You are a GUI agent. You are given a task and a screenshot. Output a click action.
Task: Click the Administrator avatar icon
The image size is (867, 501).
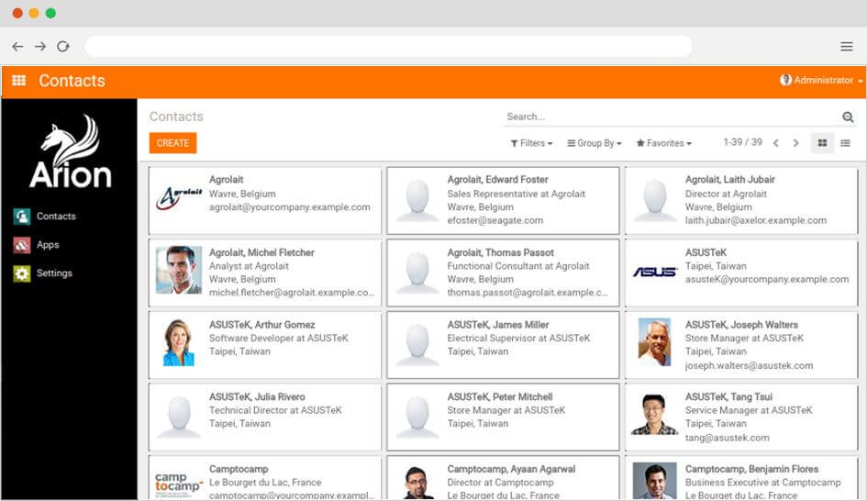pos(785,80)
